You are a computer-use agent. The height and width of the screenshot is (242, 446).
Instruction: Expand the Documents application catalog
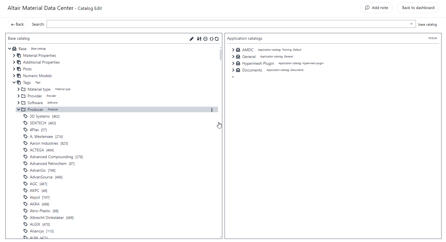coord(233,70)
